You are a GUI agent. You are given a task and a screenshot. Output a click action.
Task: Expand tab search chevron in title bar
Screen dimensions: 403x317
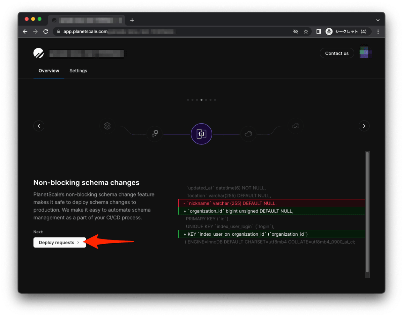[378, 20]
